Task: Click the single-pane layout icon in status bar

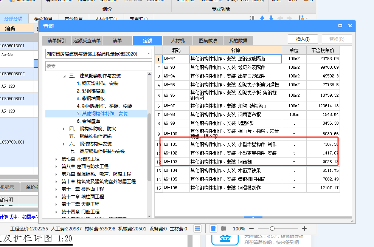Action: tap(197, 228)
